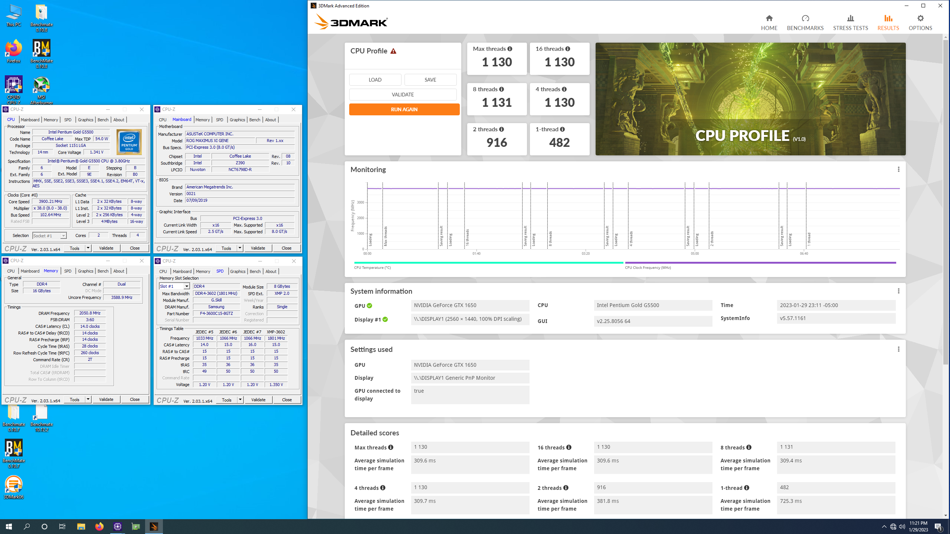The image size is (950, 534).
Task: Click SAVE button in CPU Profile
Action: (x=430, y=80)
